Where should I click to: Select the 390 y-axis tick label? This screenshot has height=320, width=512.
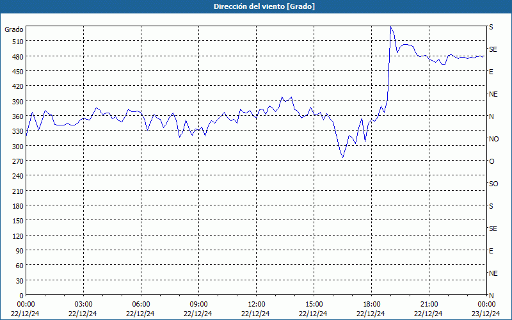click(17, 102)
